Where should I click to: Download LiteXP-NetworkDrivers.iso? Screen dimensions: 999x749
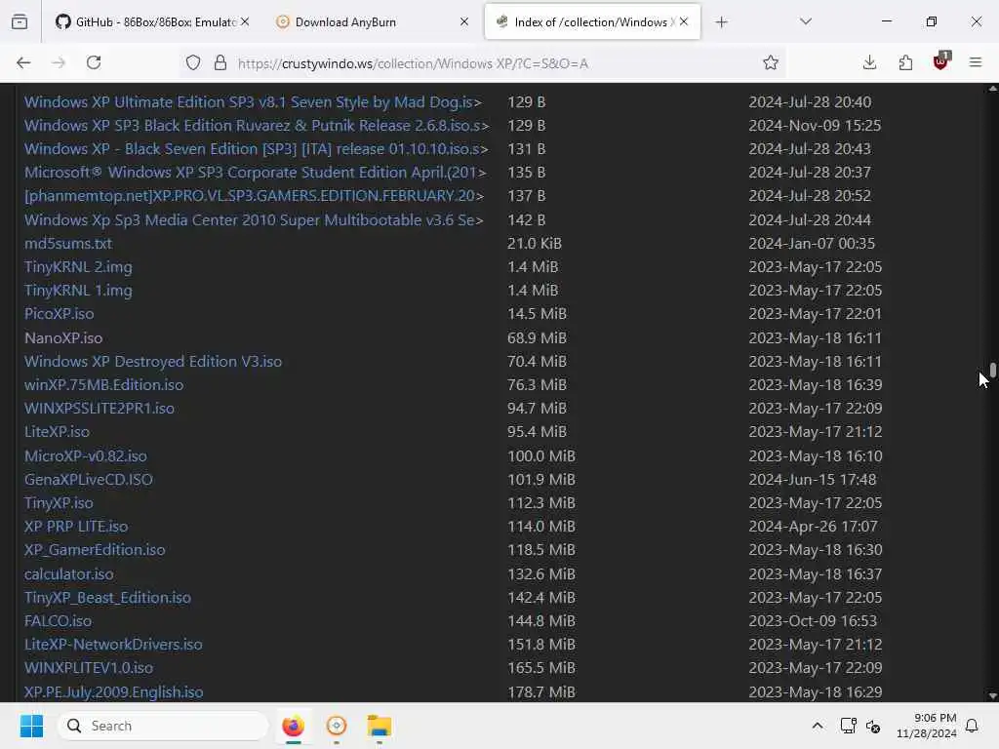pos(113,645)
